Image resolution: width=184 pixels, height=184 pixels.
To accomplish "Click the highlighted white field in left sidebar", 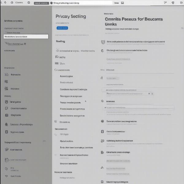I will [x=26, y=36].
